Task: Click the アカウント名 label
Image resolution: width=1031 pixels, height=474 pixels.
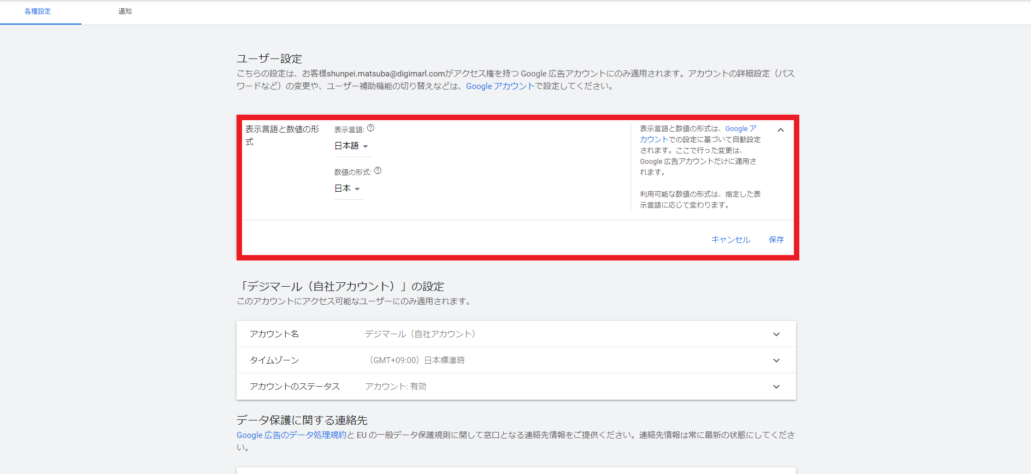Action: pyautogui.click(x=274, y=334)
